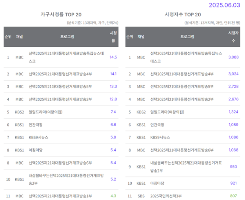Click the 프로그램 header in viewers table
The image size is (245, 200).
(x=187, y=37)
